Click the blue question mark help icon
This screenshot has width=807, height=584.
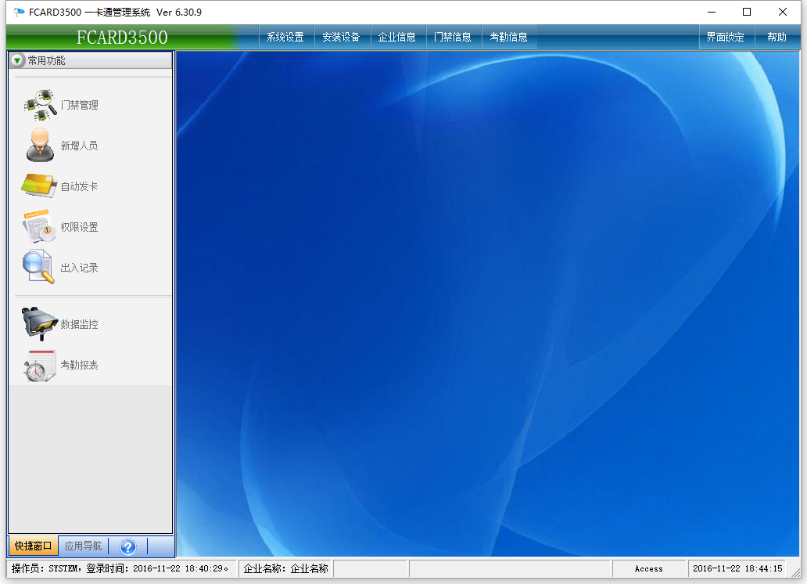point(128,546)
